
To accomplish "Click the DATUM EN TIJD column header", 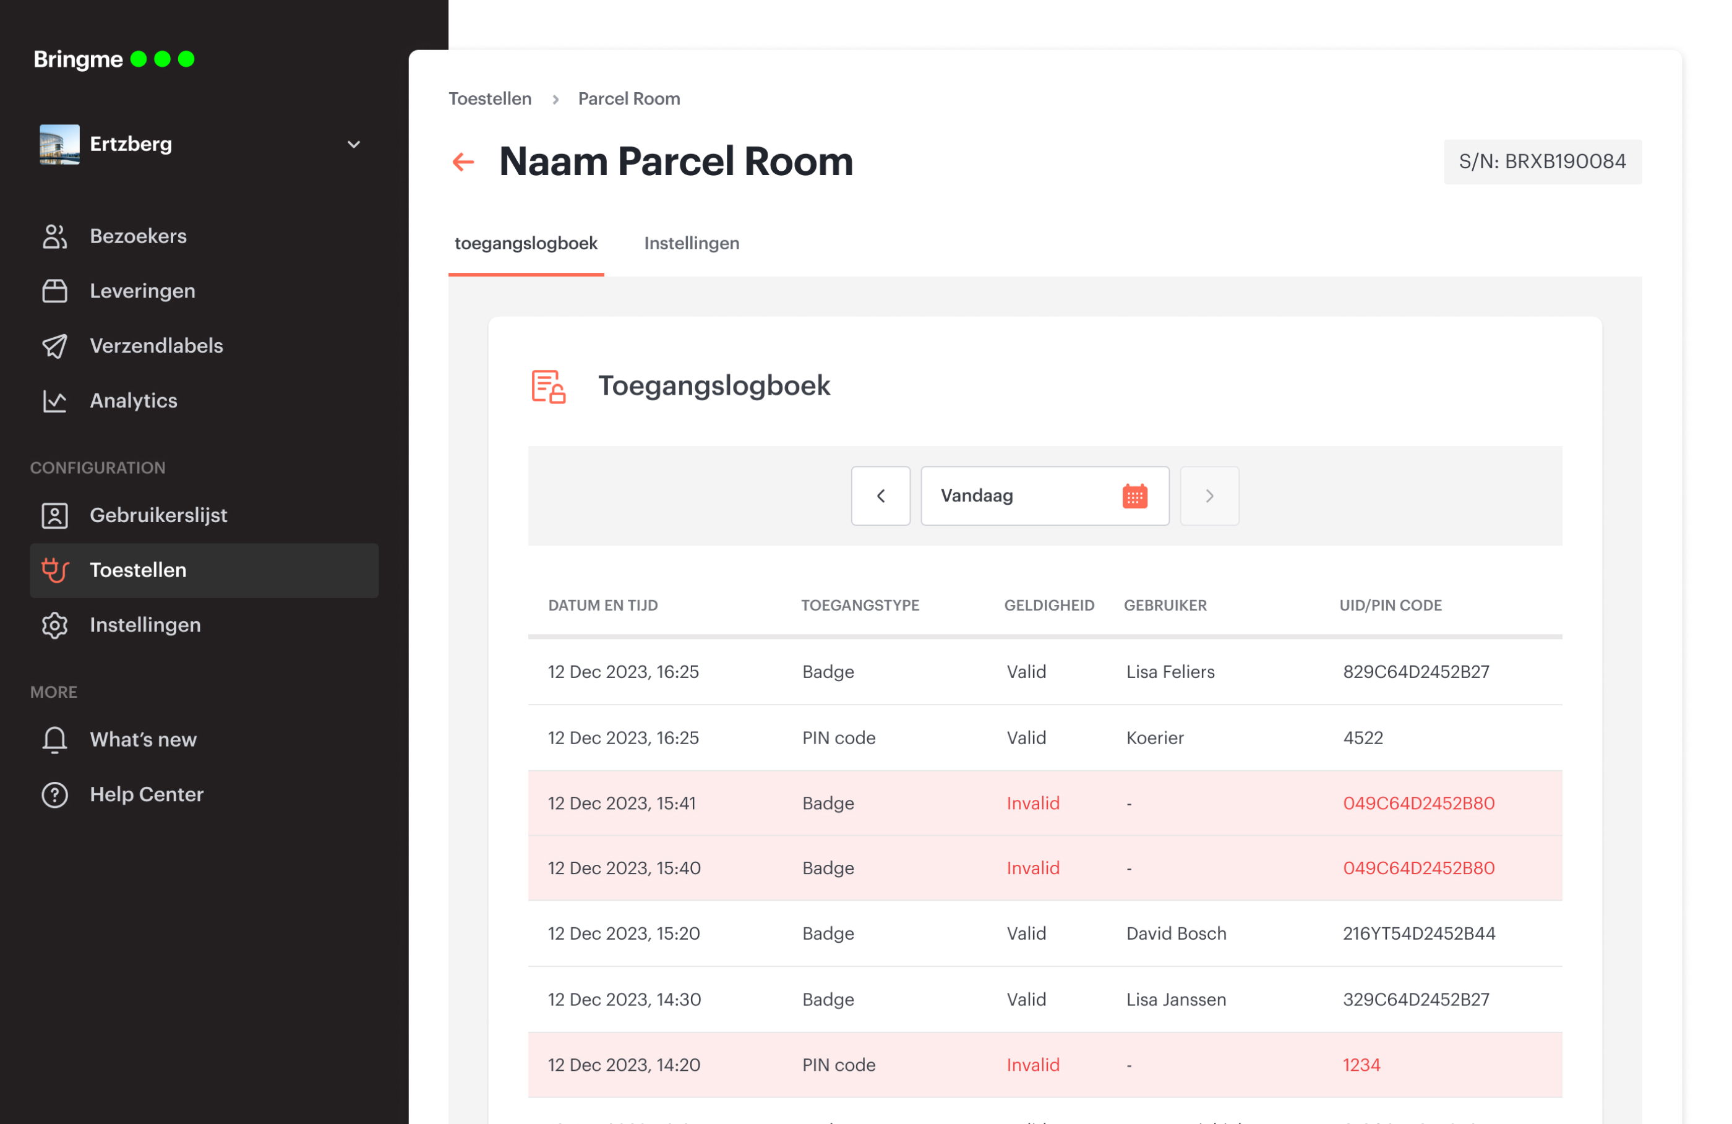I will coord(602,605).
